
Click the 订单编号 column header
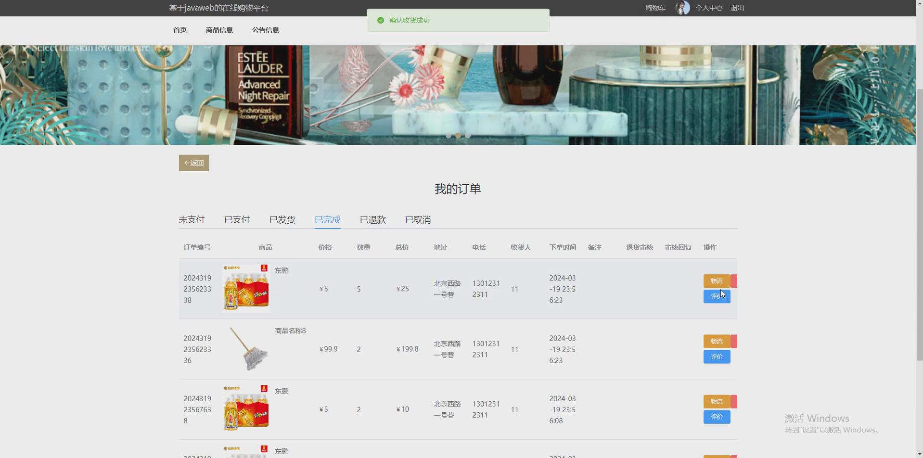coord(197,247)
